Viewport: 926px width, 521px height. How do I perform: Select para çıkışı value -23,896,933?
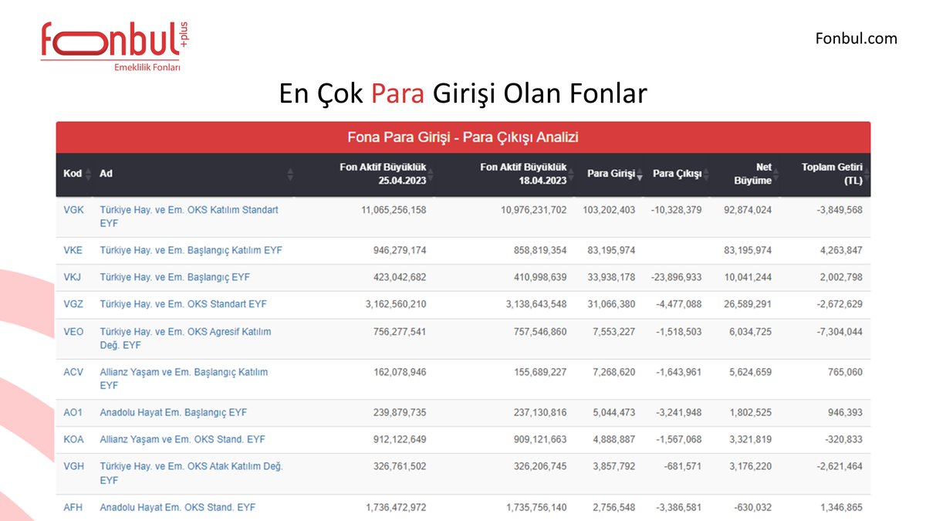click(677, 278)
